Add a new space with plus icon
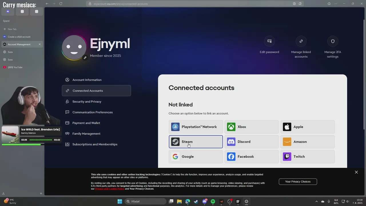This screenshot has width=366, height=206. pyautogui.click(x=41, y=193)
